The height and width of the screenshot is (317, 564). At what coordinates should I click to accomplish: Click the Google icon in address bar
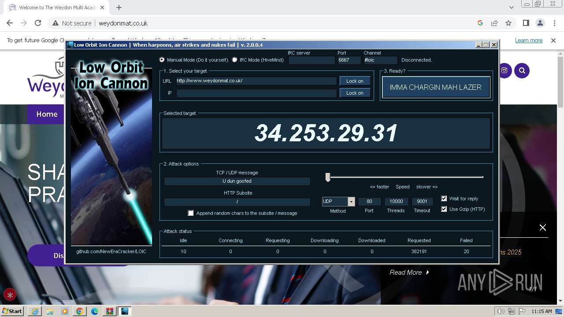(x=480, y=23)
